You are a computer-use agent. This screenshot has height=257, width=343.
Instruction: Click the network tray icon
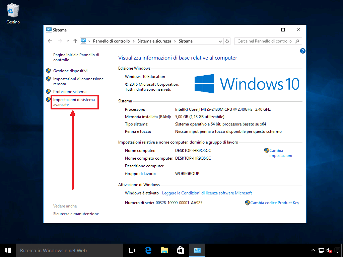coord(321,250)
